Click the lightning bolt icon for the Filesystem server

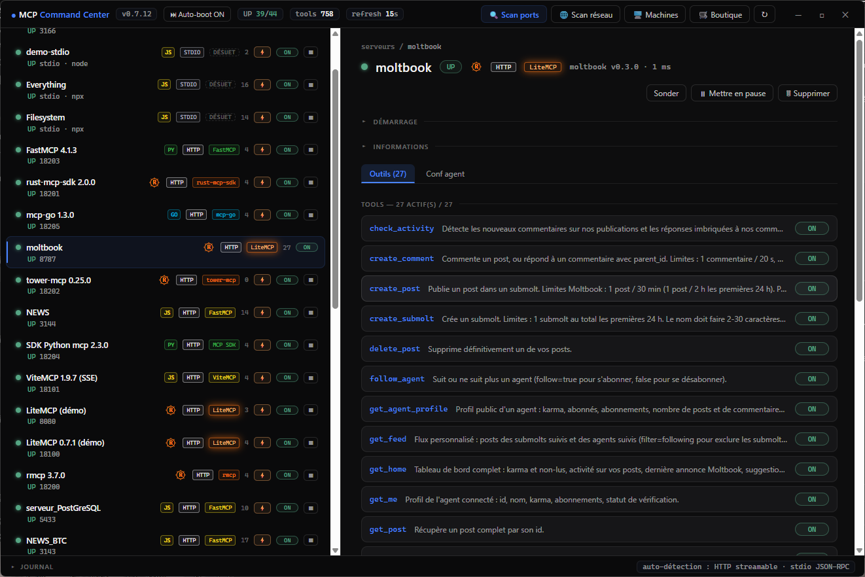[x=262, y=117]
